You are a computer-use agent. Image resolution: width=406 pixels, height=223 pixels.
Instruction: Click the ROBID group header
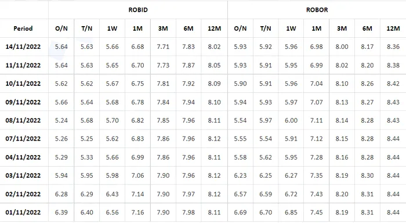pyautogui.click(x=138, y=10)
